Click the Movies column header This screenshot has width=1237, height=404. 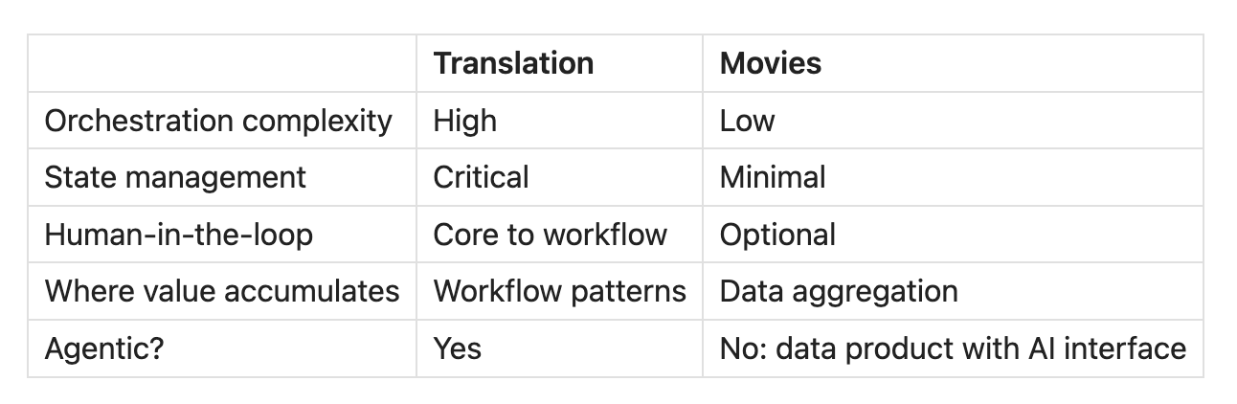(770, 63)
